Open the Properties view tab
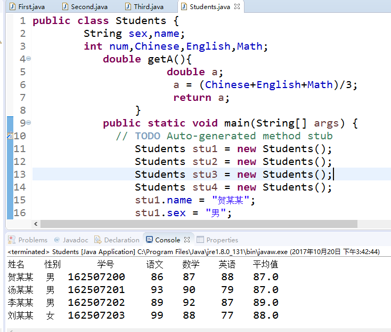The height and width of the screenshot is (332, 391). (217, 240)
